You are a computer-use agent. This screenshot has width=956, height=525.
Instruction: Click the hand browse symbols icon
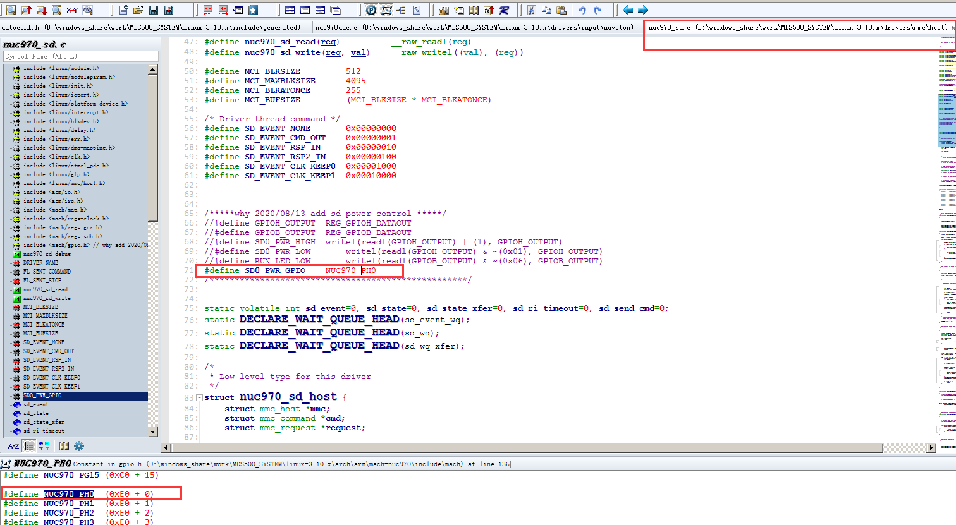tap(443, 10)
